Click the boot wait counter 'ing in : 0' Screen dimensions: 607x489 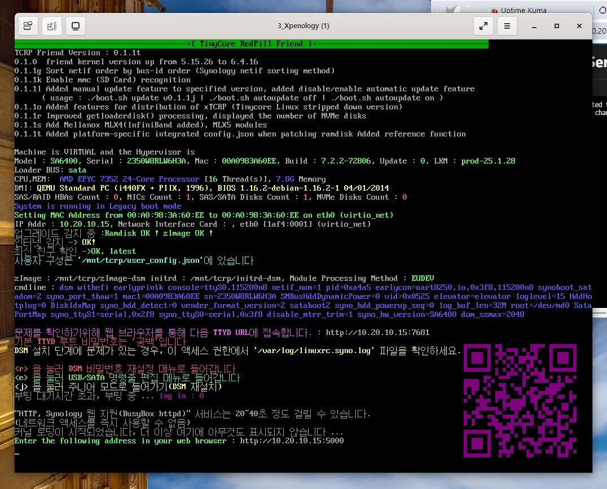click(x=181, y=395)
